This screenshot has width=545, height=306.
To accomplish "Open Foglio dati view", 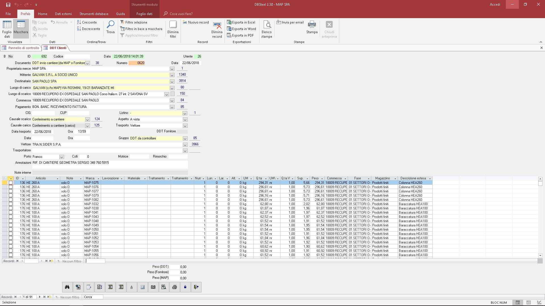I will click(7, 29).
